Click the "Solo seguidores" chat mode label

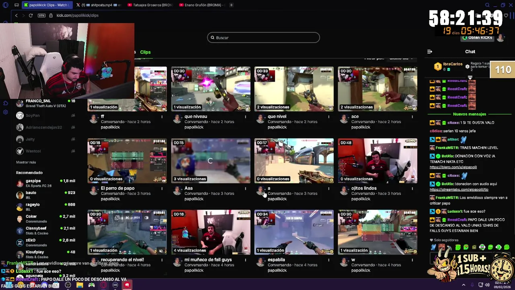coord(446,240)
